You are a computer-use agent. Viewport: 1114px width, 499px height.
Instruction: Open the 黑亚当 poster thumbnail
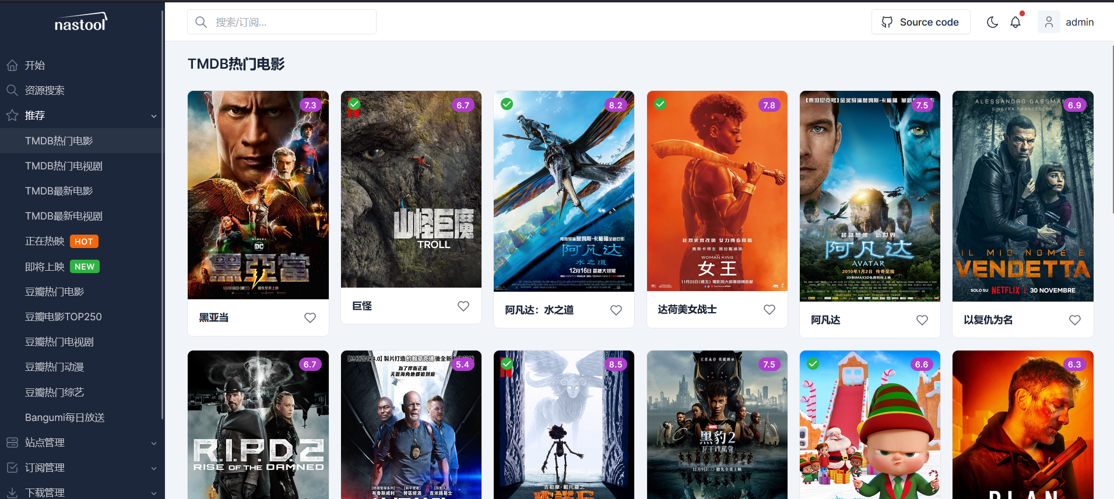pyautogui.click(x=258, y=195)
